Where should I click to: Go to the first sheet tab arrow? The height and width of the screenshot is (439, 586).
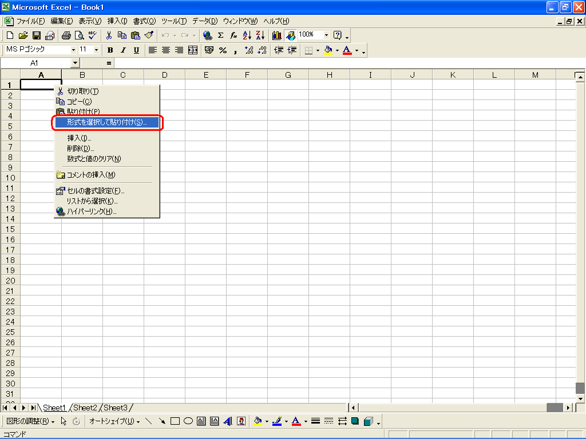tap(5, 408)
